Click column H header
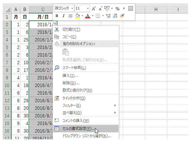Viewport: 190px width, 141px height. (156, 9)
